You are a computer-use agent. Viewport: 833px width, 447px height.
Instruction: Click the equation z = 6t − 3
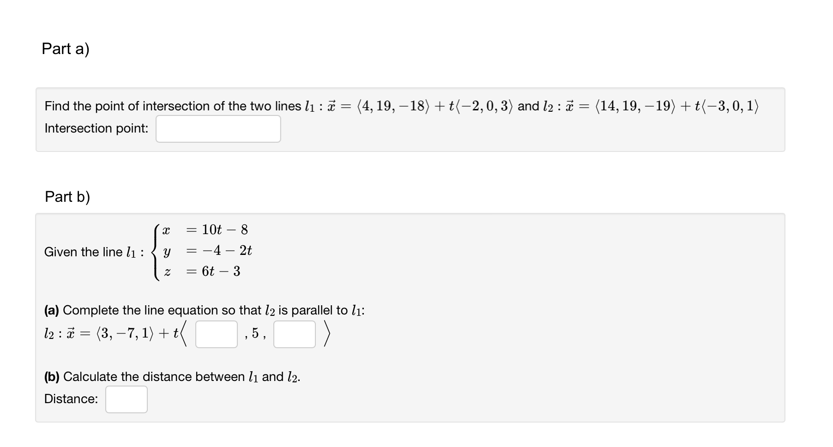[201, 272]
